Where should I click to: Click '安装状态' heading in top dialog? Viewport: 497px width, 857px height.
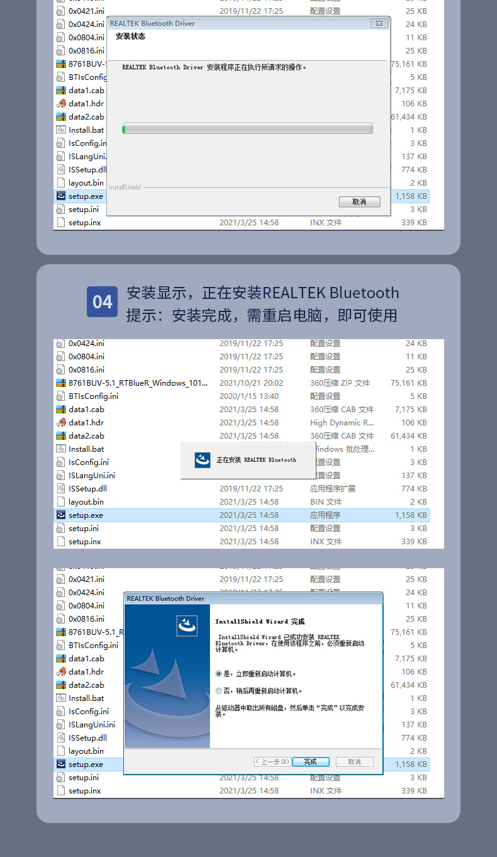[x=130, y=36]
